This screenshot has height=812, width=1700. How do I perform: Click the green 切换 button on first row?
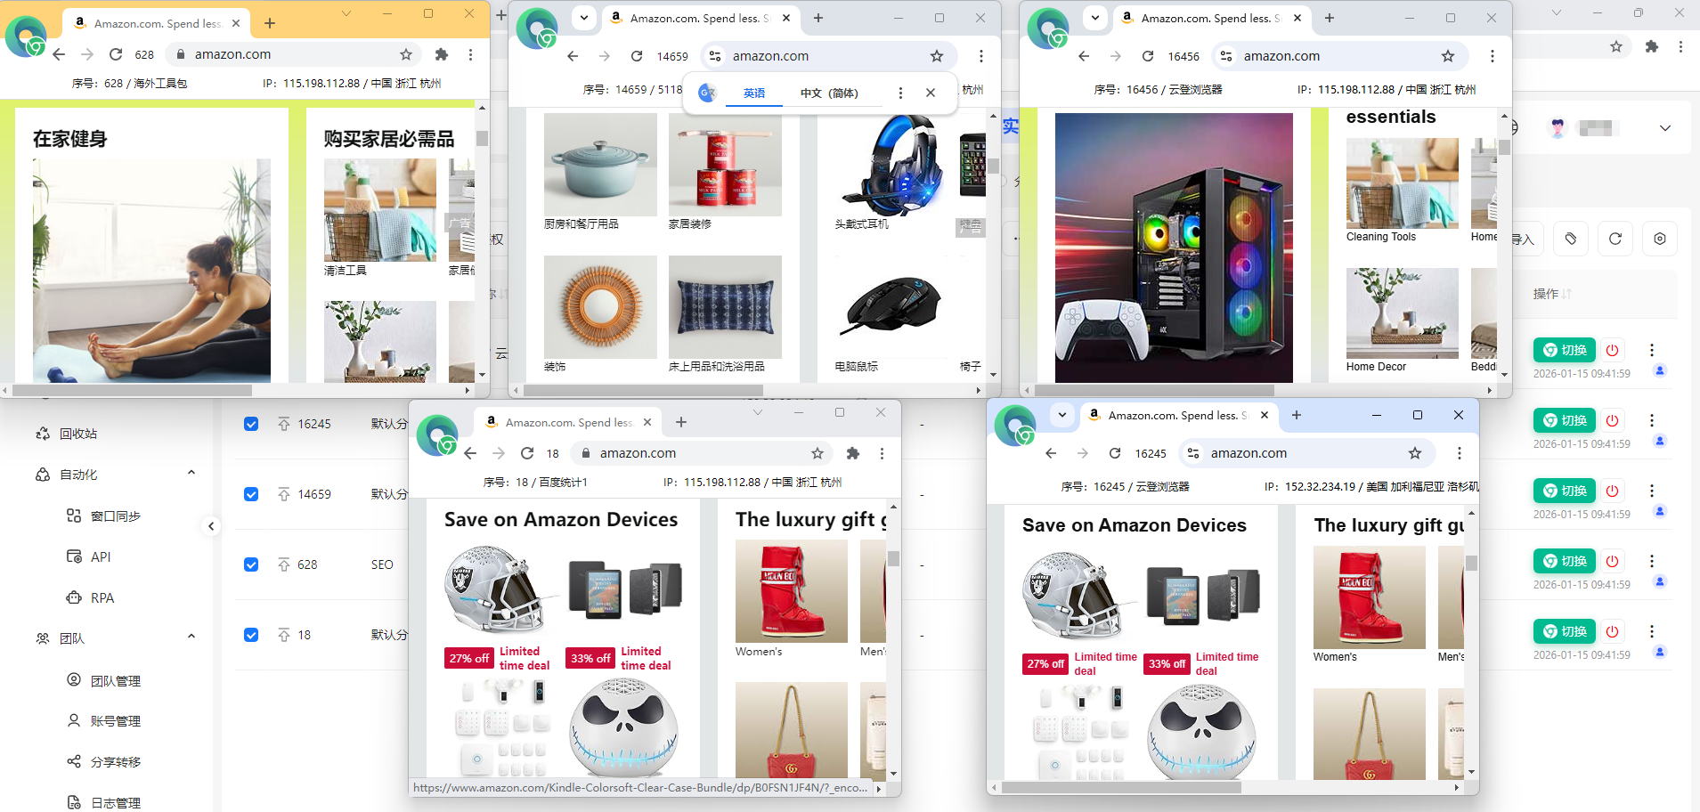pyautogui.click(x=1565, y=350)
